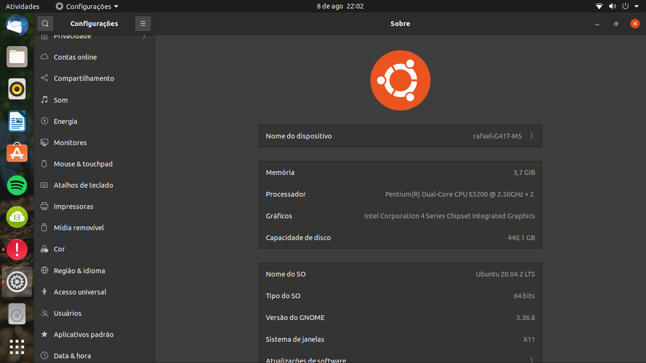Click GNOME version 3.36.8
646x363 pixels.
pos(526,318)
